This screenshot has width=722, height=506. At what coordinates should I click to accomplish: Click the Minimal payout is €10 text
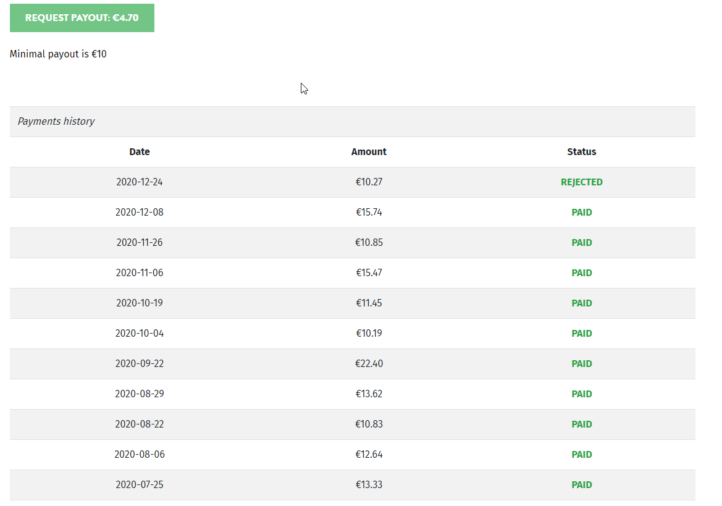coord(58,54)
